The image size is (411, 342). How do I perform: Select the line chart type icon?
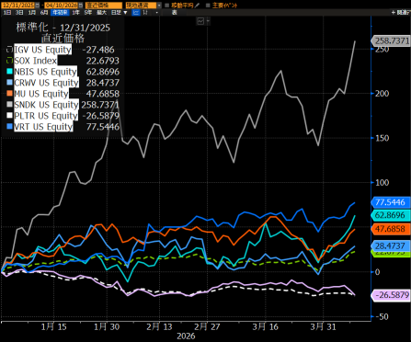point(136,12)
